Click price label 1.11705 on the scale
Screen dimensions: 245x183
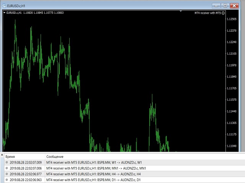(232, 88)
